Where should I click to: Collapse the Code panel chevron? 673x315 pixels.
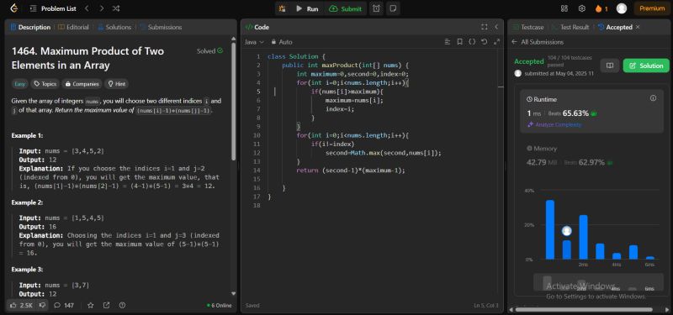coord(496,27)
